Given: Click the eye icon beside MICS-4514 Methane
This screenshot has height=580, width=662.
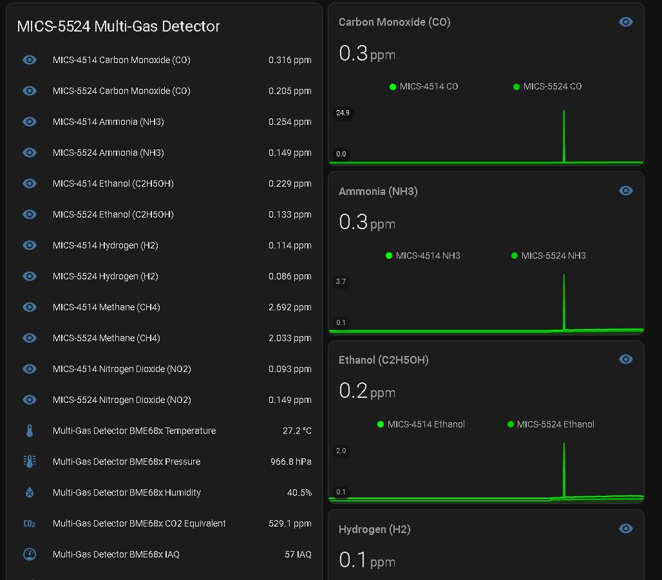Looking at the screenshot, I should click(x=30, y=307).
